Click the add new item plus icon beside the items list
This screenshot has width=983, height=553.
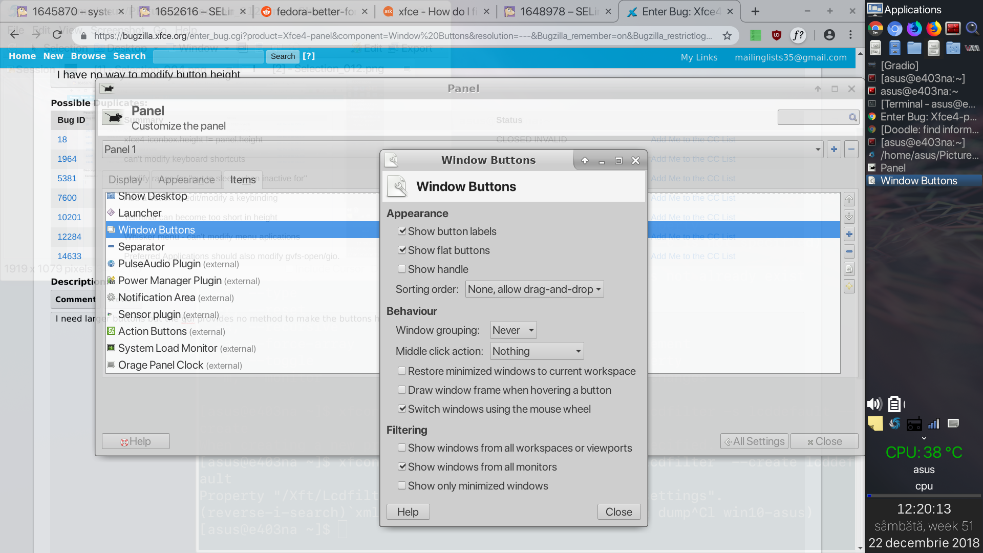849,234
